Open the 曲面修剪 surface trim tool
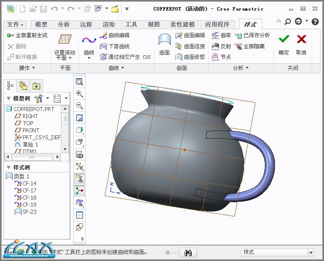This screenshot has width=324, height=261. [190, 57]
